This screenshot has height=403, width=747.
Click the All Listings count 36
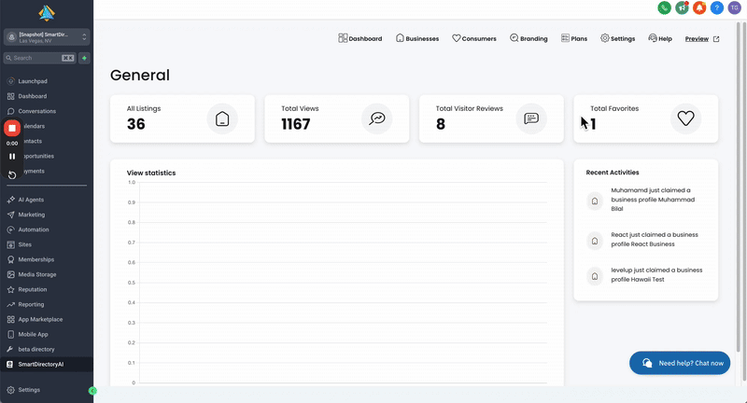[x=135, y=124]
